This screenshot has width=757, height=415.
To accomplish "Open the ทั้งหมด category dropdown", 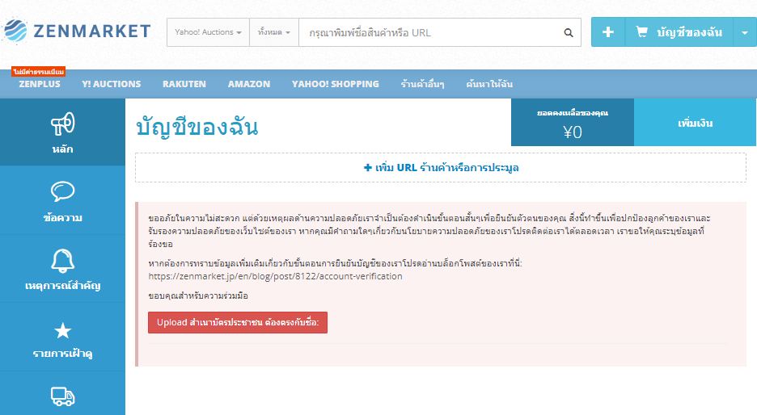I will coord(273,32).
